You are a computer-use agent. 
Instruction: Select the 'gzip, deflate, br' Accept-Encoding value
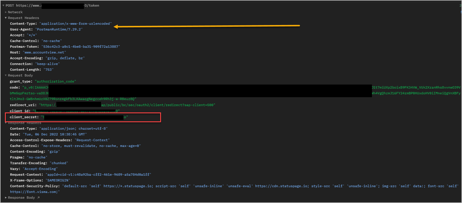click(x=65, y=58)
